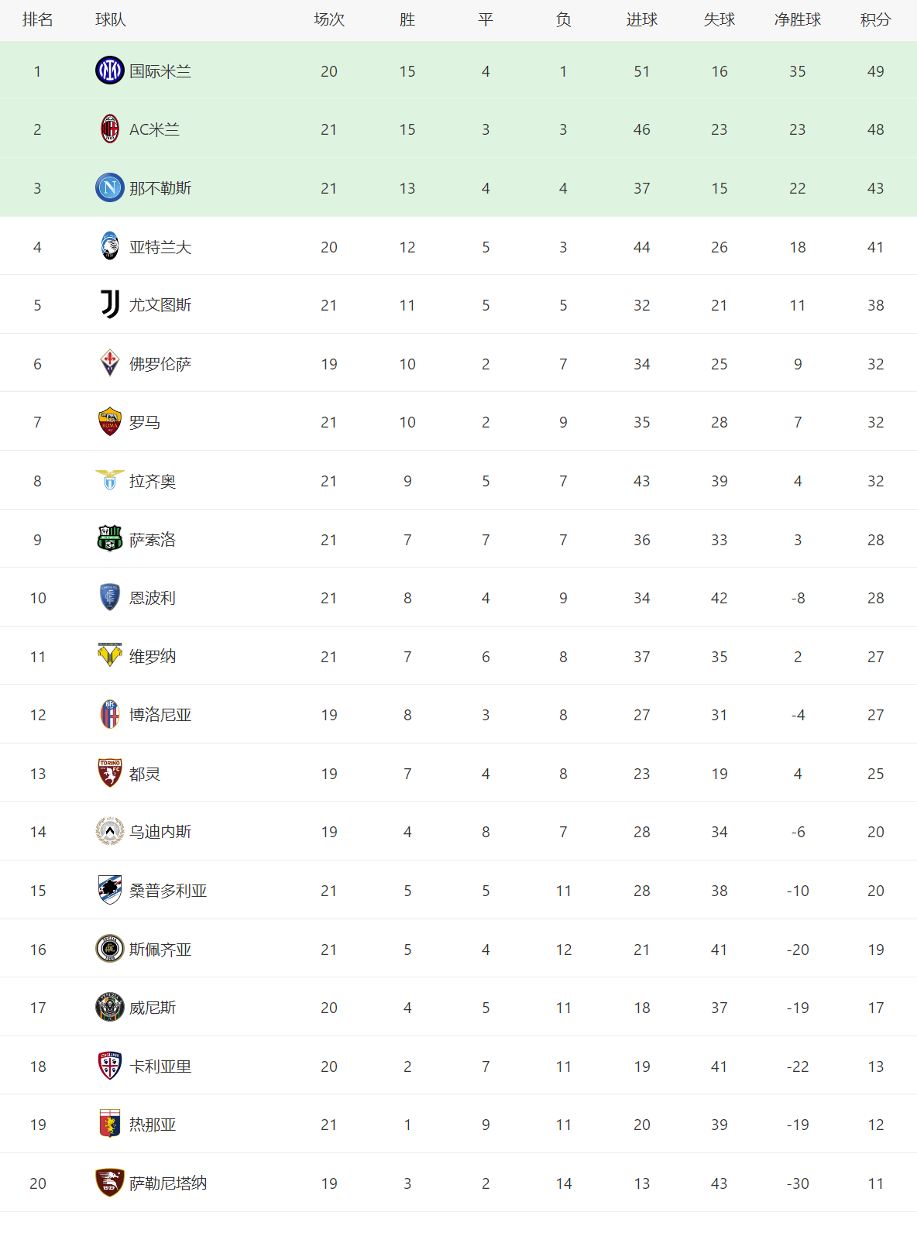Click the 卡利亚里 table row name
This screenshot has height=1257, width=917.
[160, 1066]
